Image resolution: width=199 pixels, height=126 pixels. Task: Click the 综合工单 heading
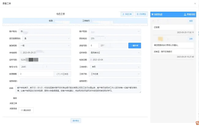coord(61,14)
